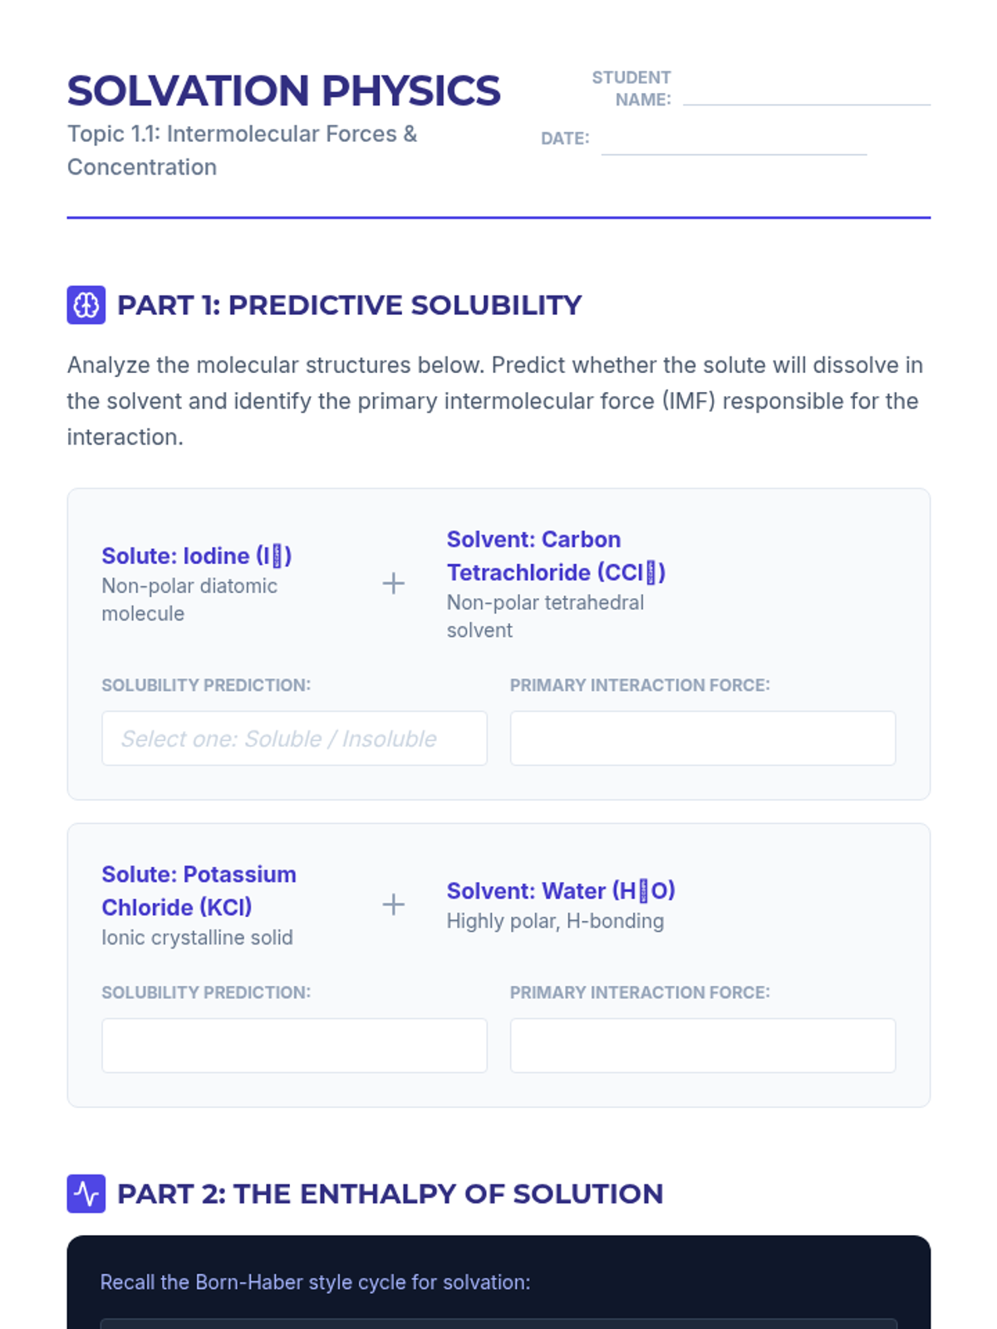997x1329 pixels.
Task: Click solubility prediction field for Potassium Chloride
Action: point(294,1046)
